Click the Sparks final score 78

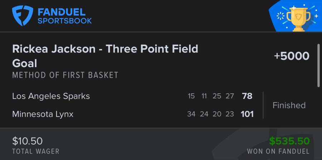point(247,96)
